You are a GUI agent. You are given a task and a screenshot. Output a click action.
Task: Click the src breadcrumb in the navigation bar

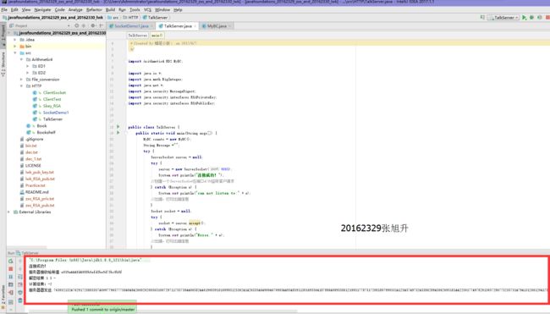click(x=113, y=18)
